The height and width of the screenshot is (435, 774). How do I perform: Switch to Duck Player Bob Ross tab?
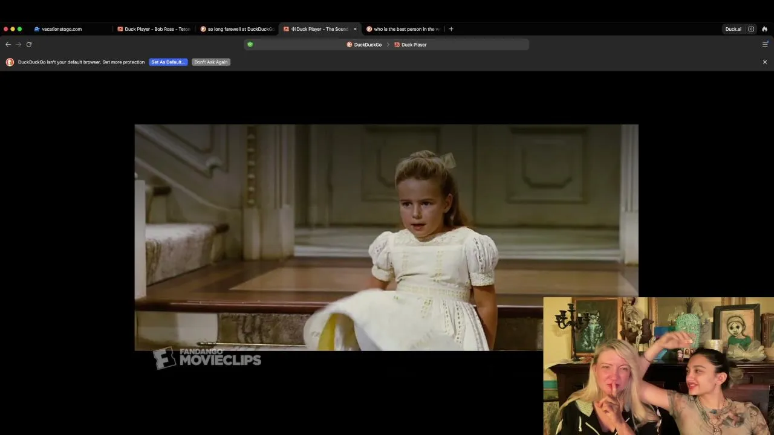click(x=154, y=29)
